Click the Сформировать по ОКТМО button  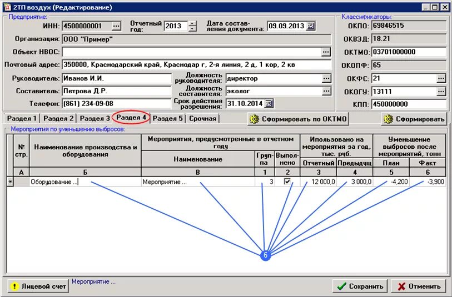coord(298,119)
